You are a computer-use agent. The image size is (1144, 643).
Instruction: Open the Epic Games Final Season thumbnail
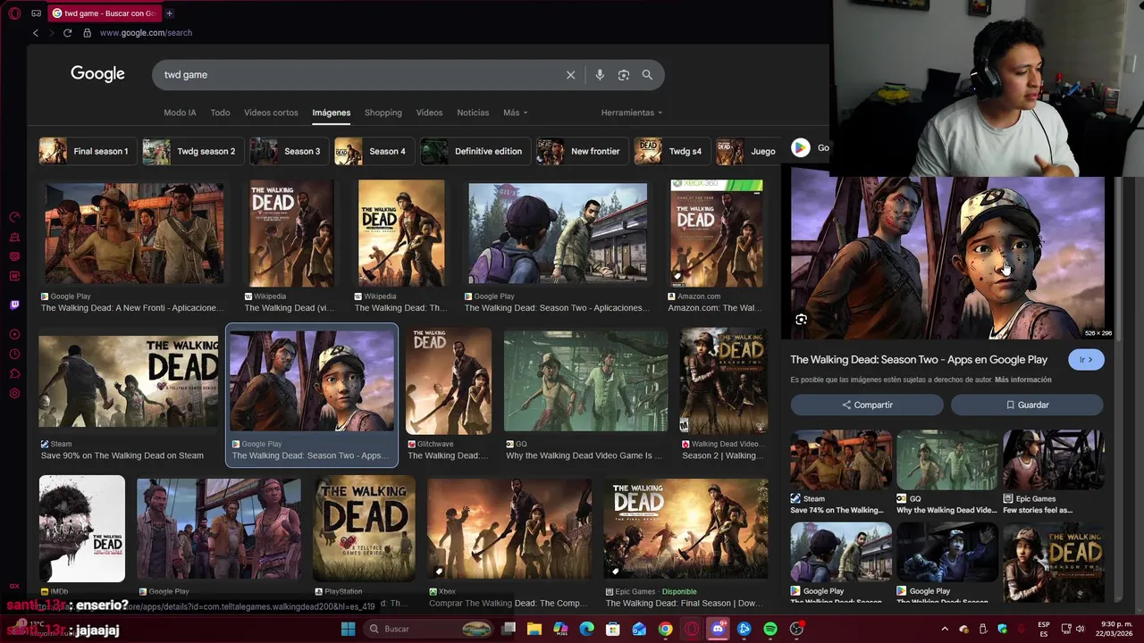[x=686, y=529]
